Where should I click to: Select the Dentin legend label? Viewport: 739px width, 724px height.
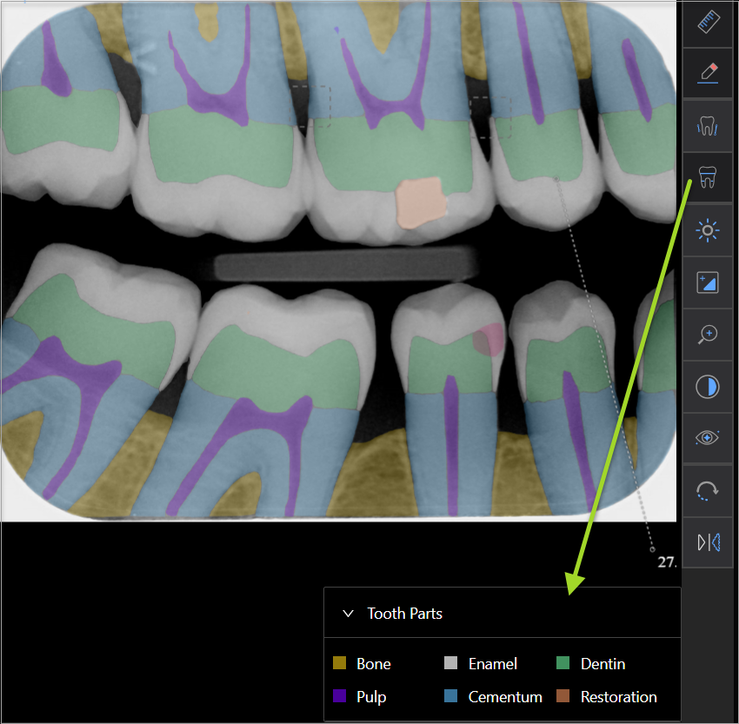click(x=603, y=664)
